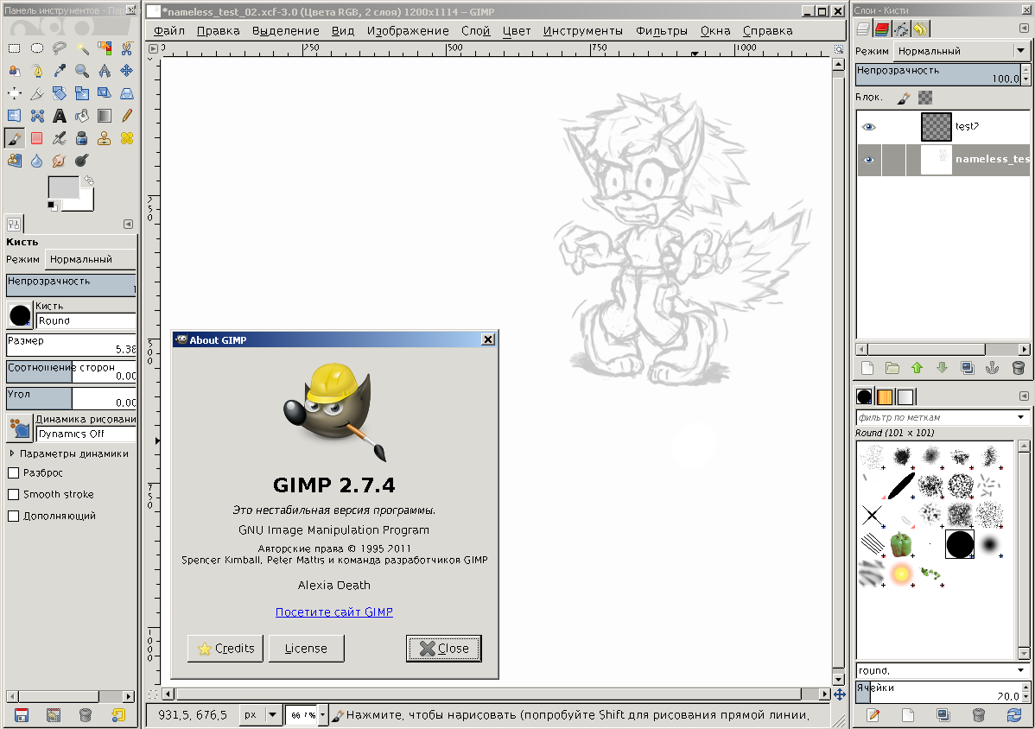This screenshot has height=729, width=1035.
Task: Select the Eraser tool
Action: pyautogui.click(x=37, y=138)
